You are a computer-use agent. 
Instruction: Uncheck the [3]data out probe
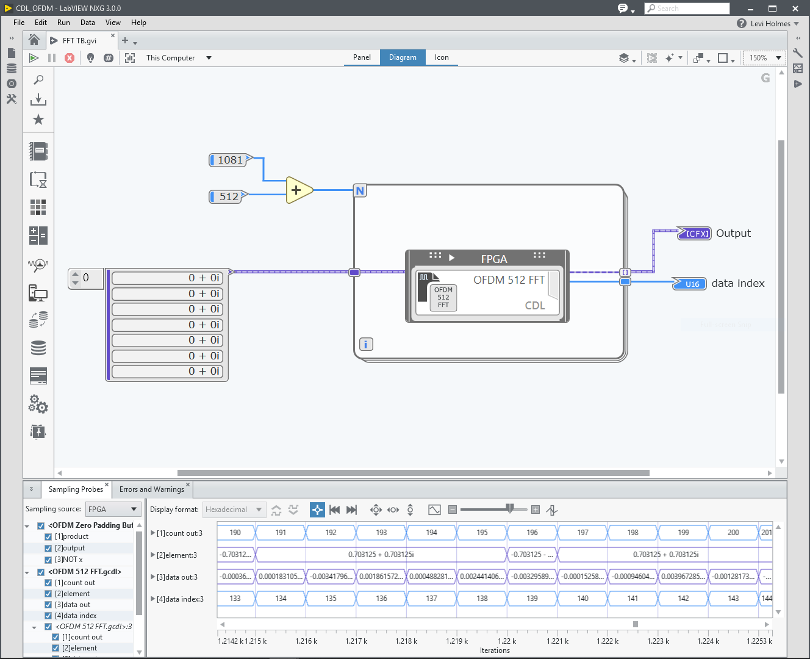(x=48, y=605)
